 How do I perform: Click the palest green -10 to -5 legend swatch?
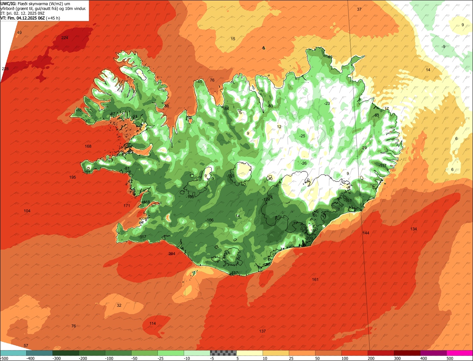[x=197, y=353]
